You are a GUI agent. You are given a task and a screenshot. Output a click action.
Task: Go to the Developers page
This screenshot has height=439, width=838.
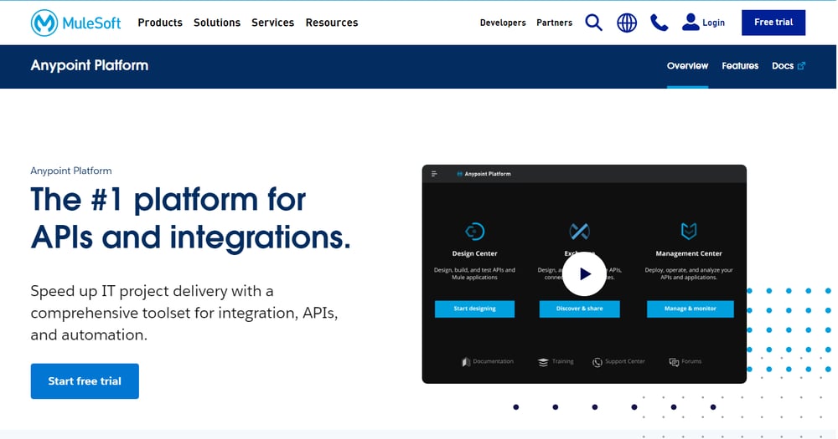pyautogui.click(x=503, y=23)
